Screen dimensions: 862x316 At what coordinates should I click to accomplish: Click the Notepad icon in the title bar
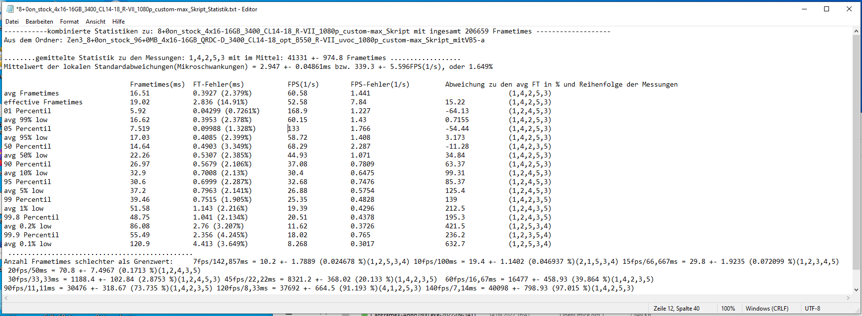[x=10, y=9]
